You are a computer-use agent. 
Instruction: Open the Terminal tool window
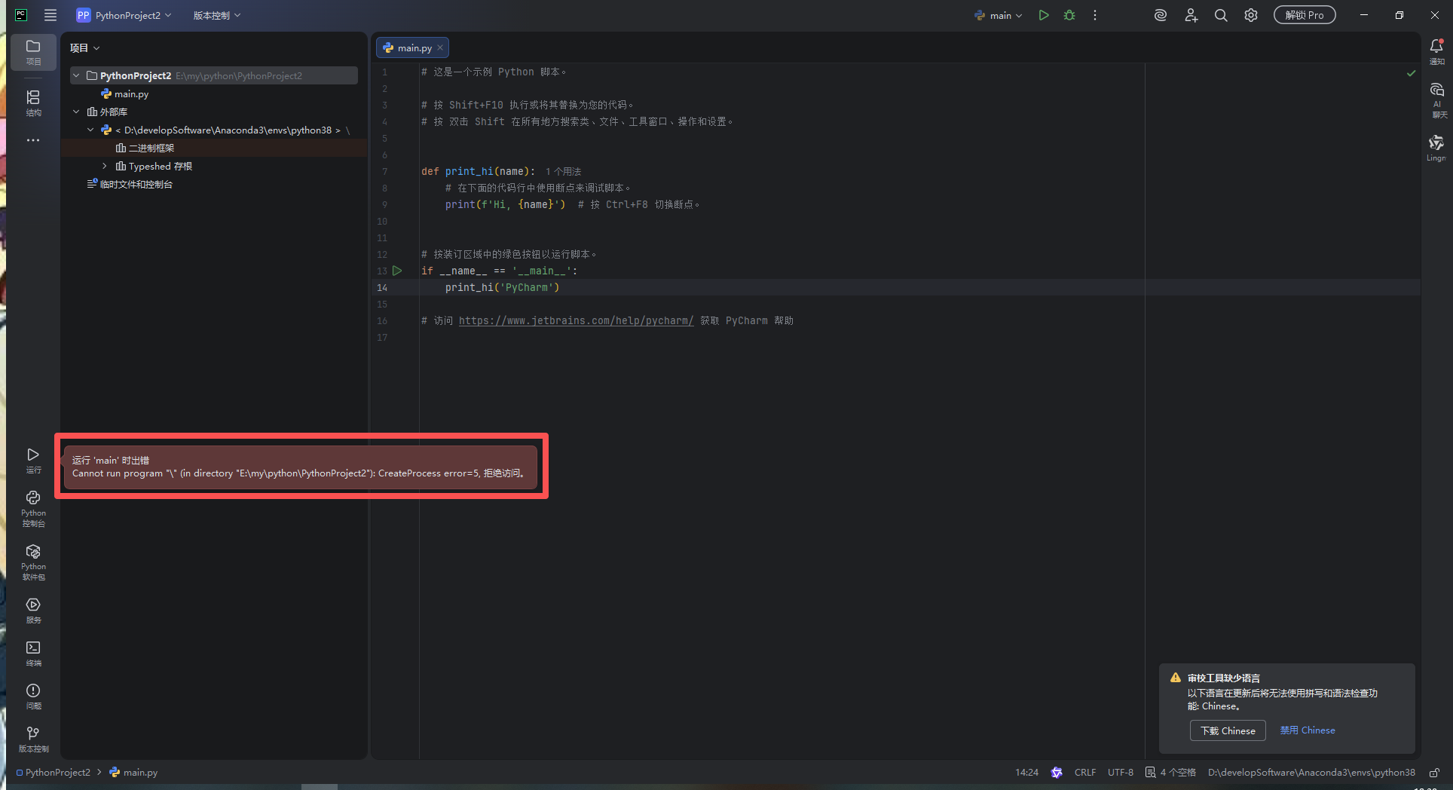[33, 653]
